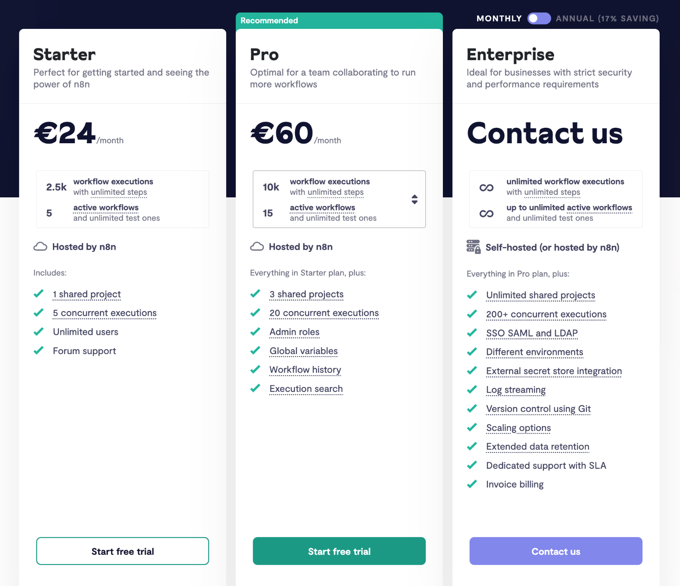Open Version control using Git info
This screenshot has width=680, height=586.
coord(538,409)
